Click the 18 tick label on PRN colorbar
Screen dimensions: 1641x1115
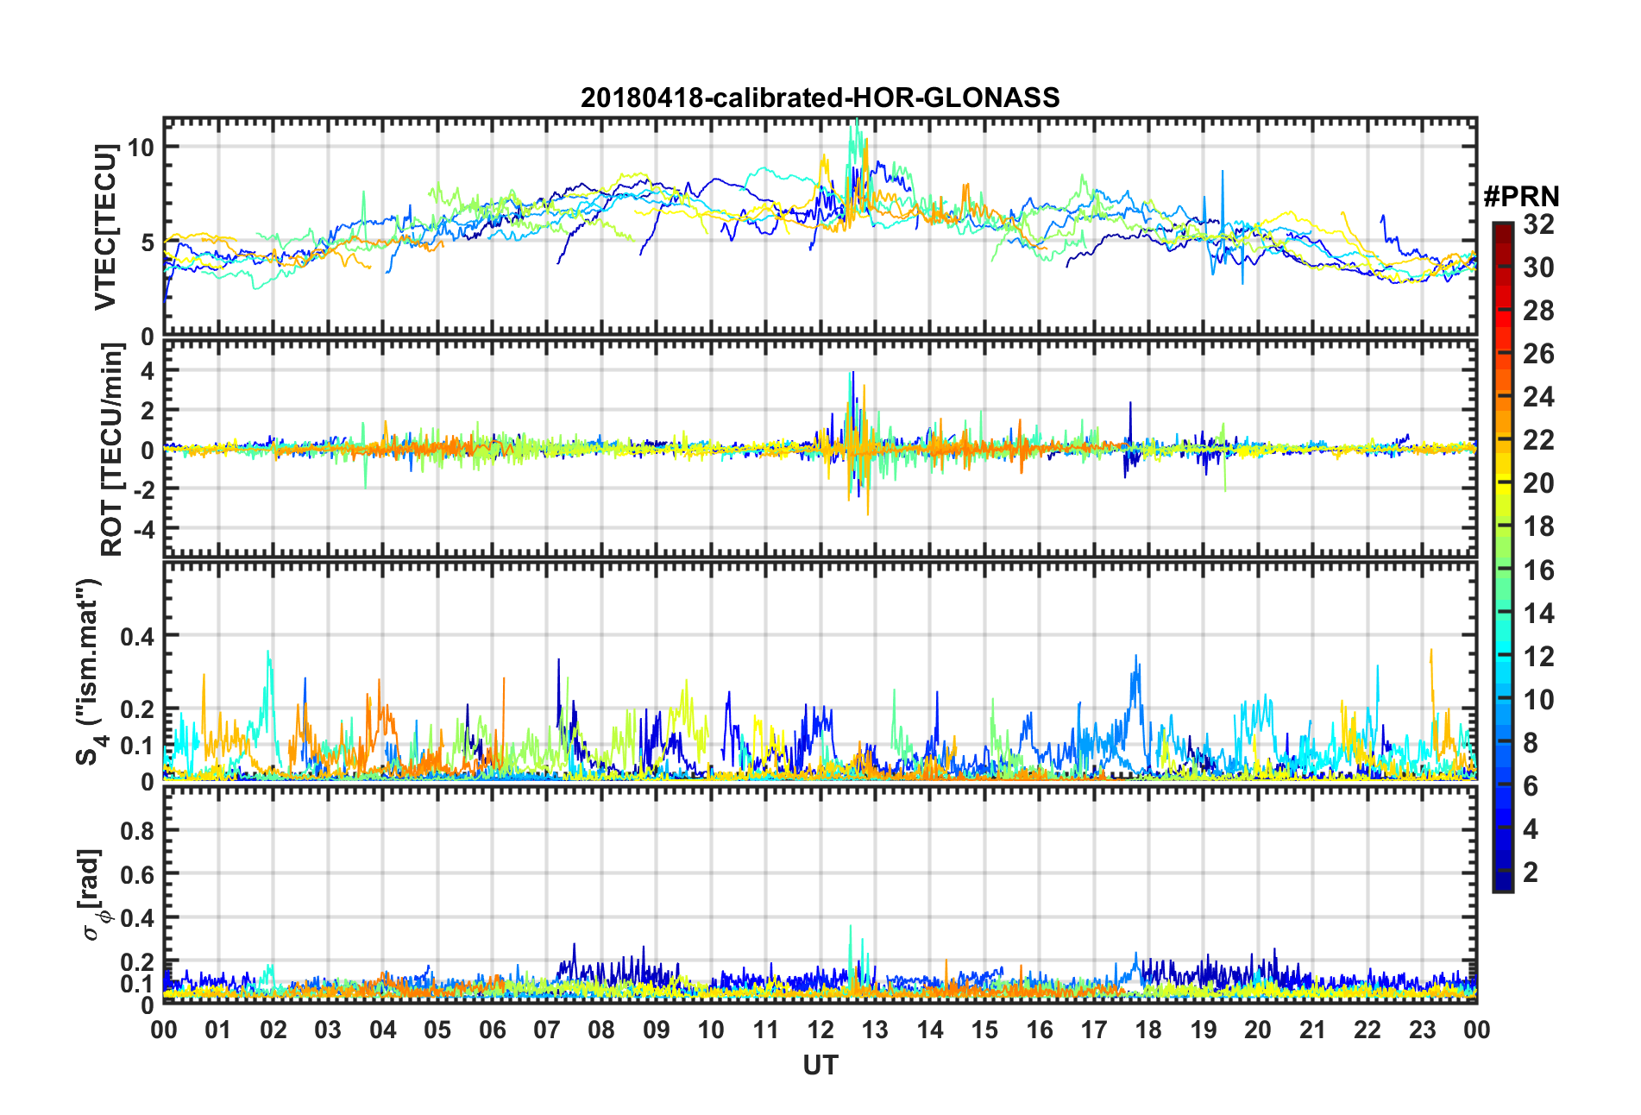[x=1538, y=527]
